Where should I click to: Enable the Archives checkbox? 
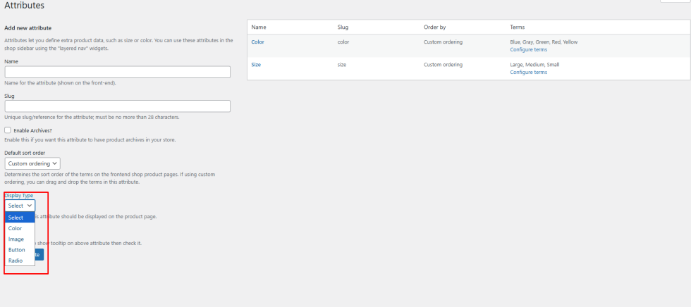click(x=8, y=130)
